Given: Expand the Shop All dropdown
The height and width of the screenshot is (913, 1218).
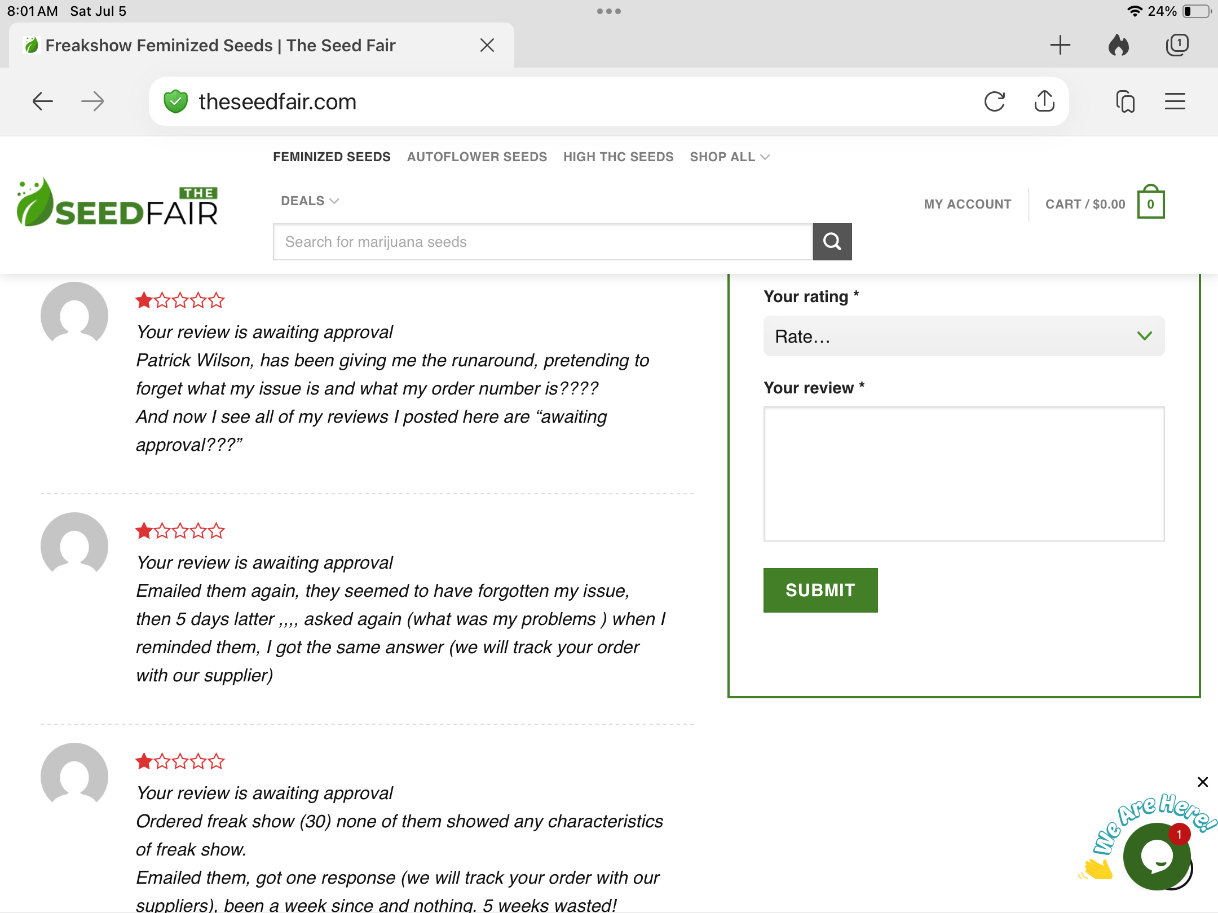Looking at the screenshot, I should [730, 157].
